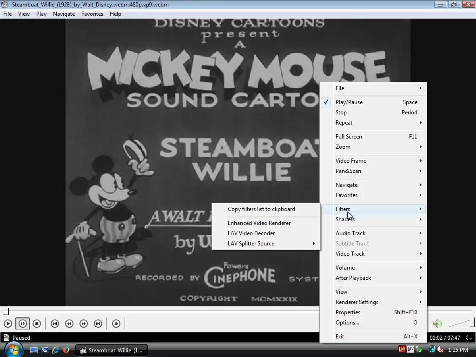
Task: Expand the Shaders submenu
Action: tap(373, 219)
